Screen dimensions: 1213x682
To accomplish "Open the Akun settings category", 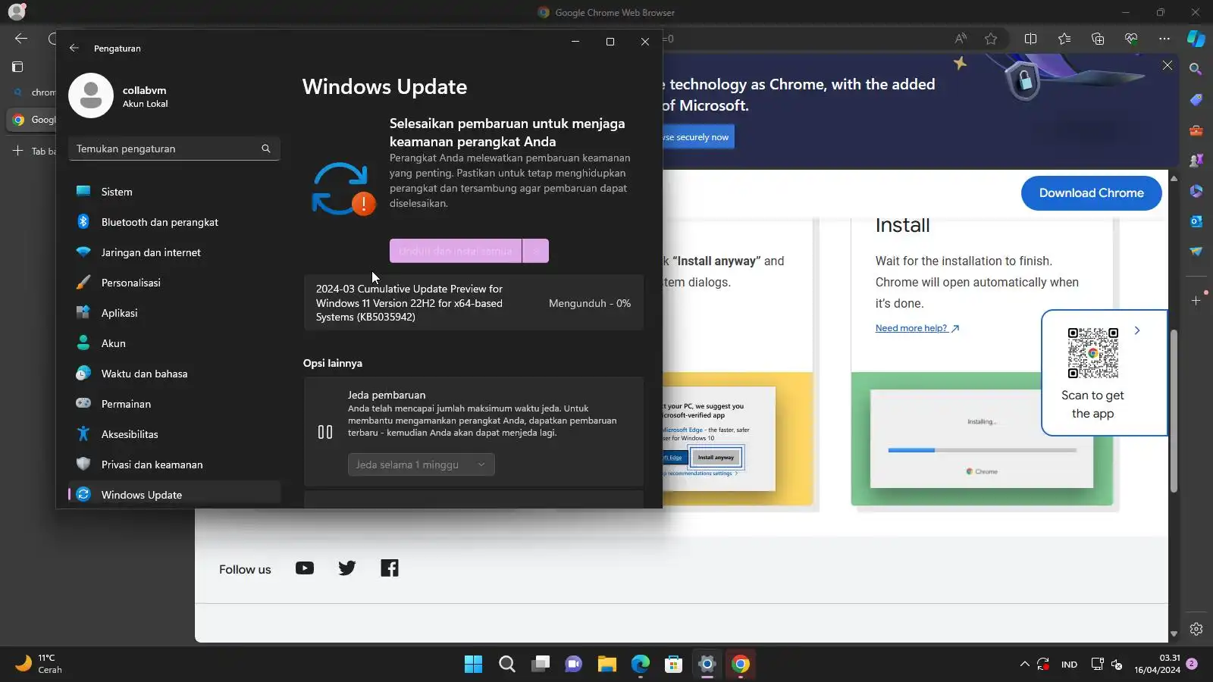I will 174,343.
